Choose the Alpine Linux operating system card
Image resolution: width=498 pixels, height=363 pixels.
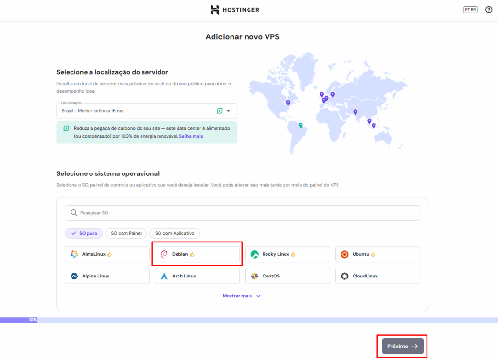tap(107, 276)
